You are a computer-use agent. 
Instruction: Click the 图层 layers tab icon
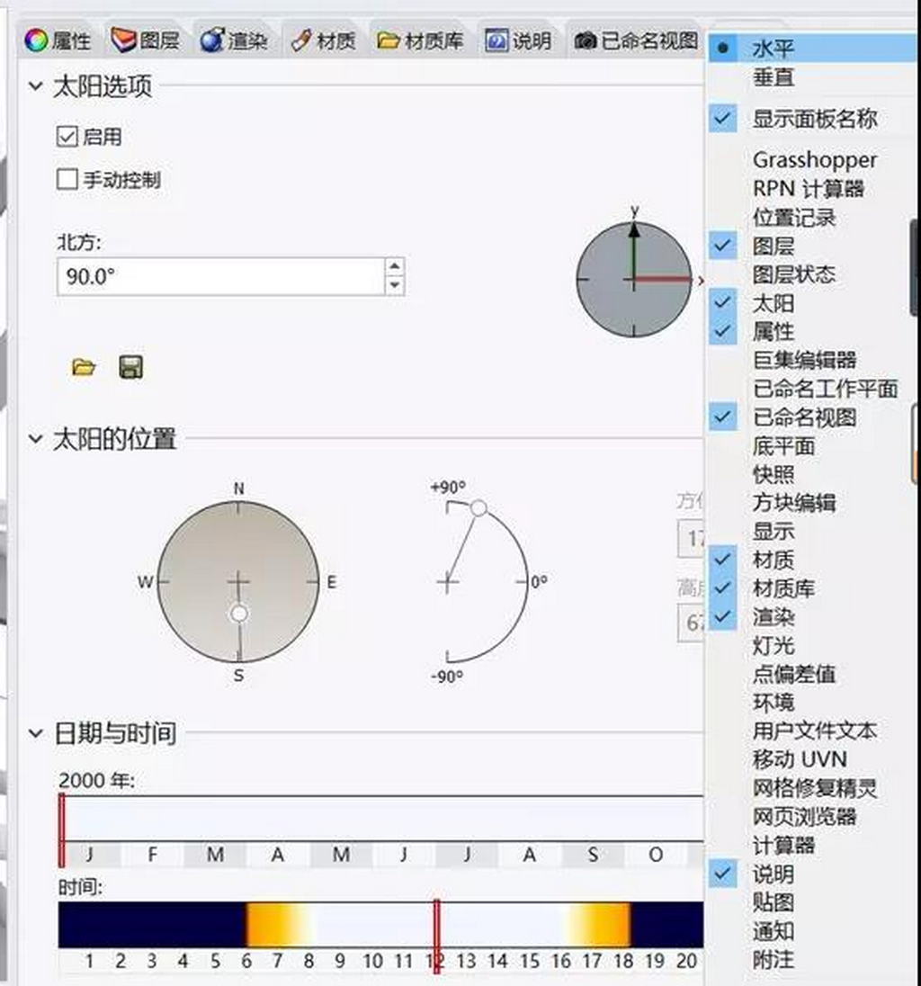[x=123, y=40]
